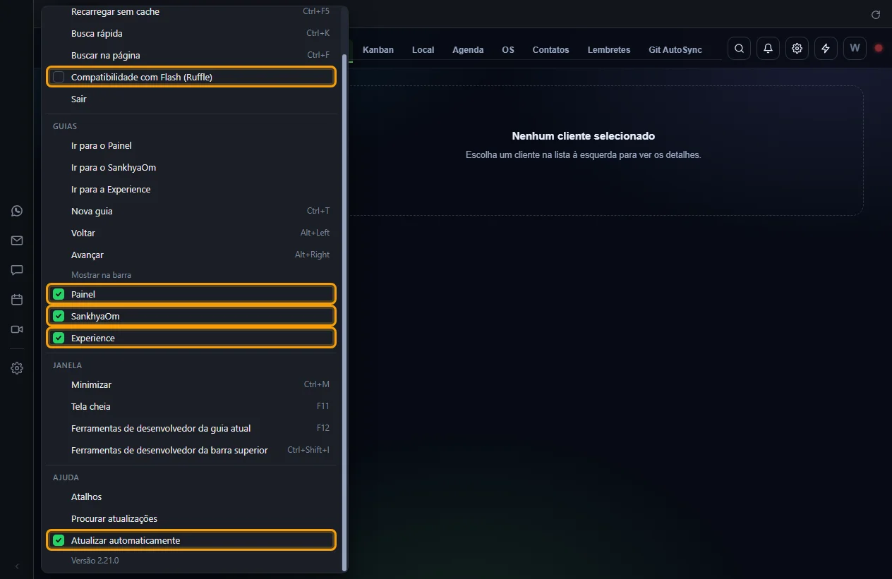Collapse sidebar with bottom-left chevron

[17, 566]
